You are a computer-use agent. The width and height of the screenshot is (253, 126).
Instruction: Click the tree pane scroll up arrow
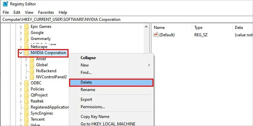pos(146,27)
